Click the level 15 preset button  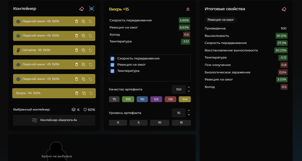tap(181, 123)
